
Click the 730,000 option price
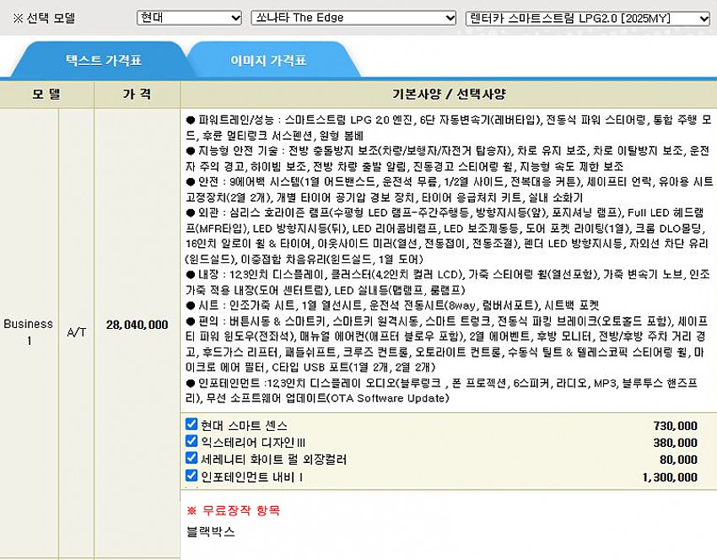(675, 426)
